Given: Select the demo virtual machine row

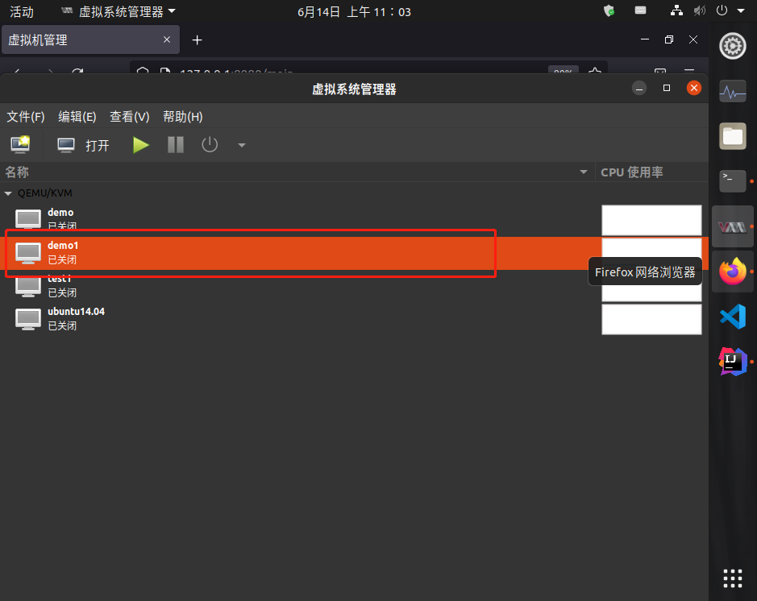Looking at the screenshot, I should (x=355, y=219).
